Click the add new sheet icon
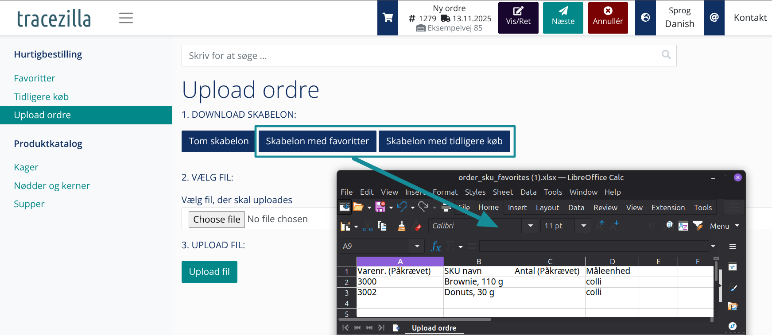 [x=396, y=328]
